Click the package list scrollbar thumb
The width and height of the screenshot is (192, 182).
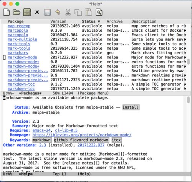(188, 62)
